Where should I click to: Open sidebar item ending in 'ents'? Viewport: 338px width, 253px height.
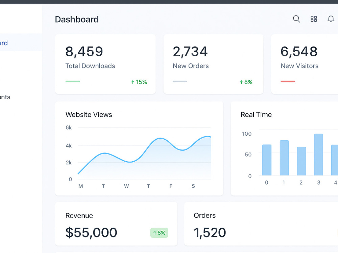pyautogui.click(x=5, y=97)
